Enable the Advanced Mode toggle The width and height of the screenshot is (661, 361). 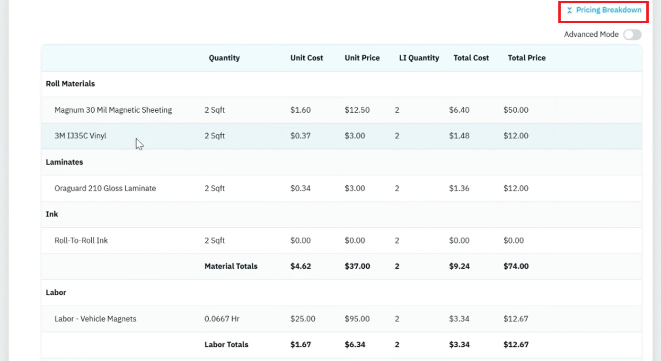[x=632, y=35]
